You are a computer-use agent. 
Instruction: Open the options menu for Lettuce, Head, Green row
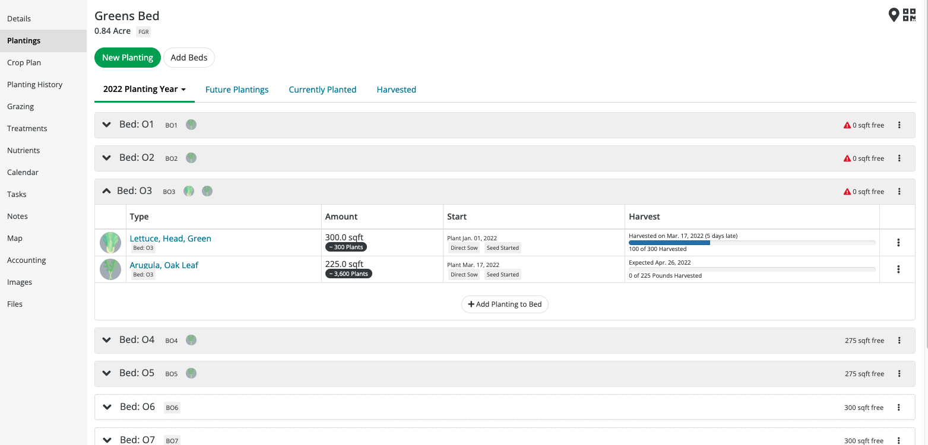[x=898, y=243]
